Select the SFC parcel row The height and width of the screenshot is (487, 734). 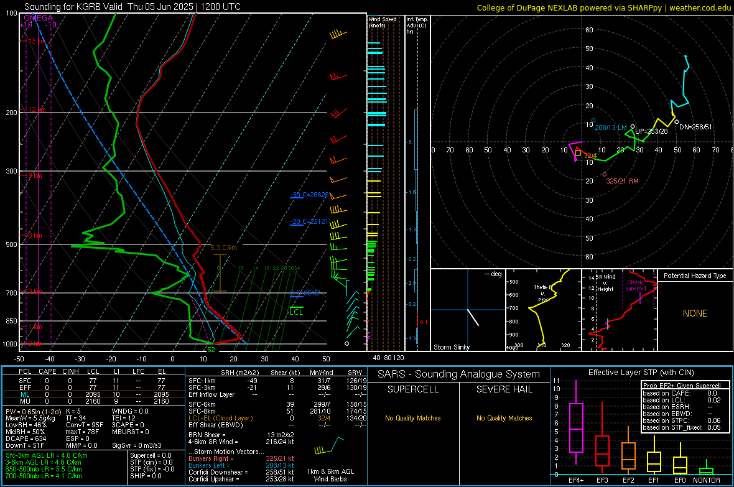point(93,381)
